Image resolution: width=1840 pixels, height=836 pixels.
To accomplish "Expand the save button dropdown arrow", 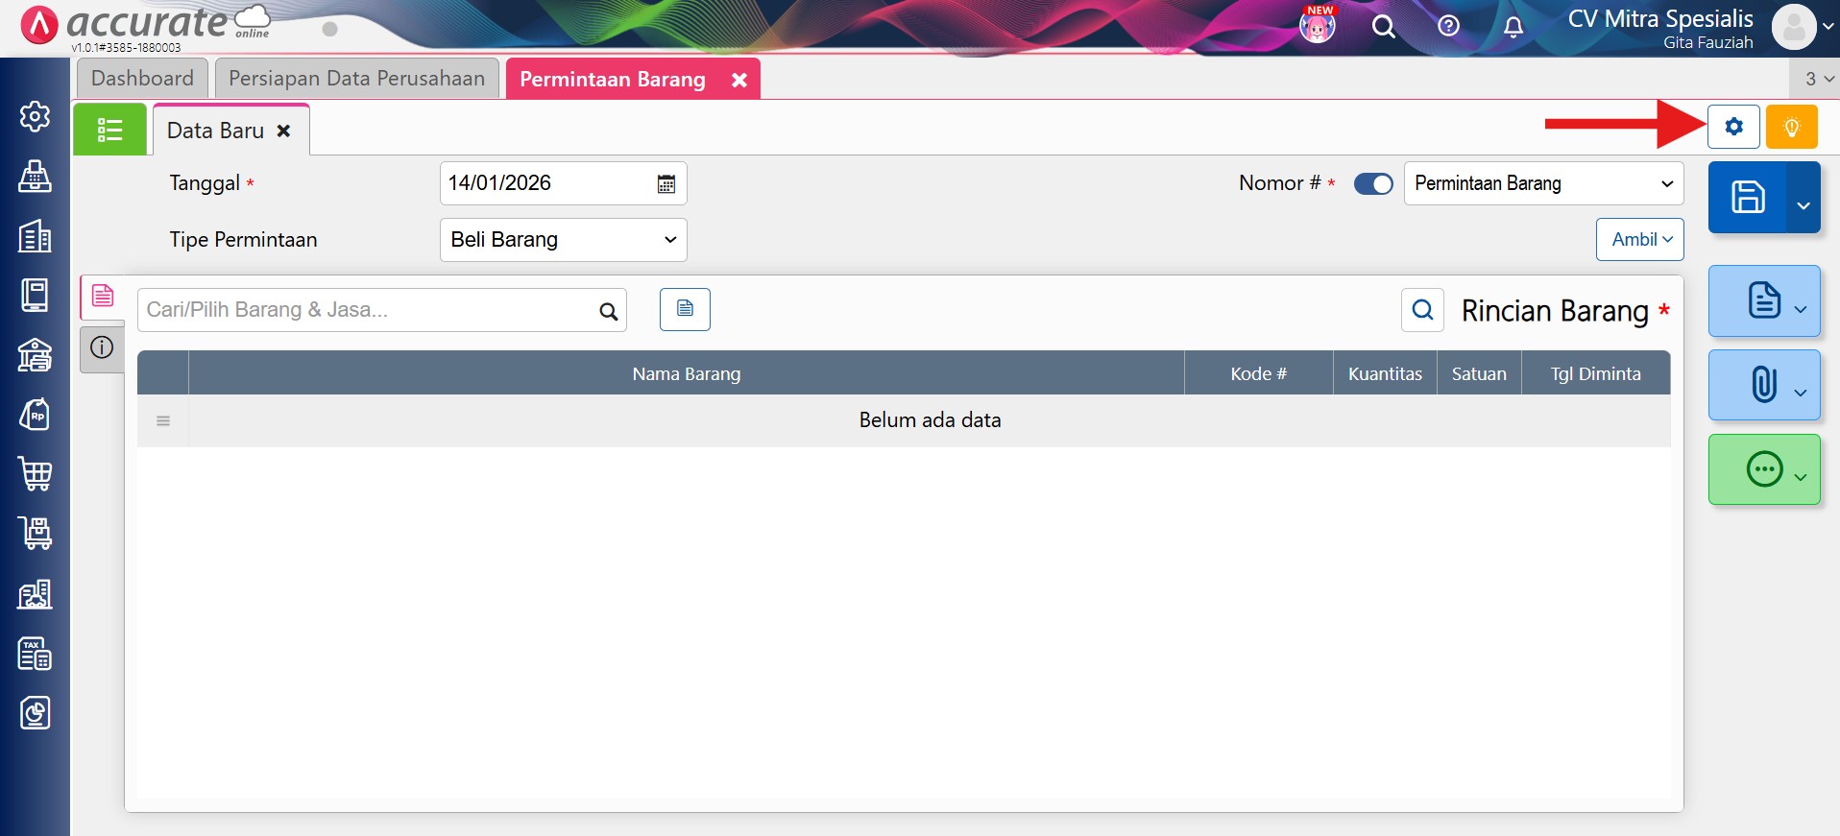I will coord(1803,204).
